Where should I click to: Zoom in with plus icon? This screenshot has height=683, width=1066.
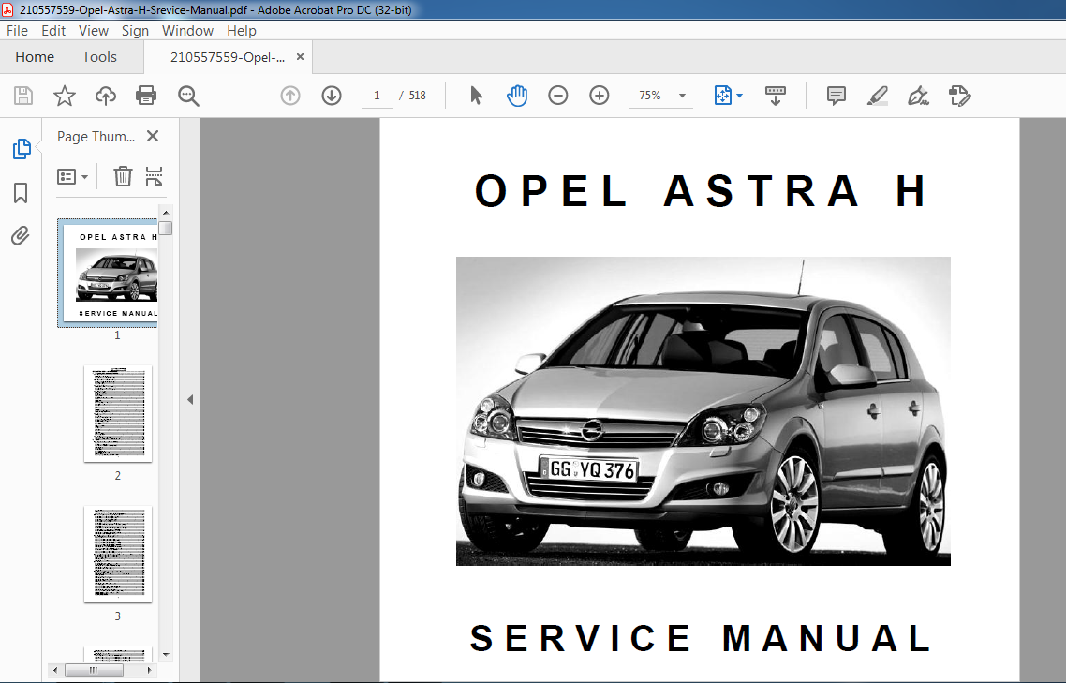(599, 96)
